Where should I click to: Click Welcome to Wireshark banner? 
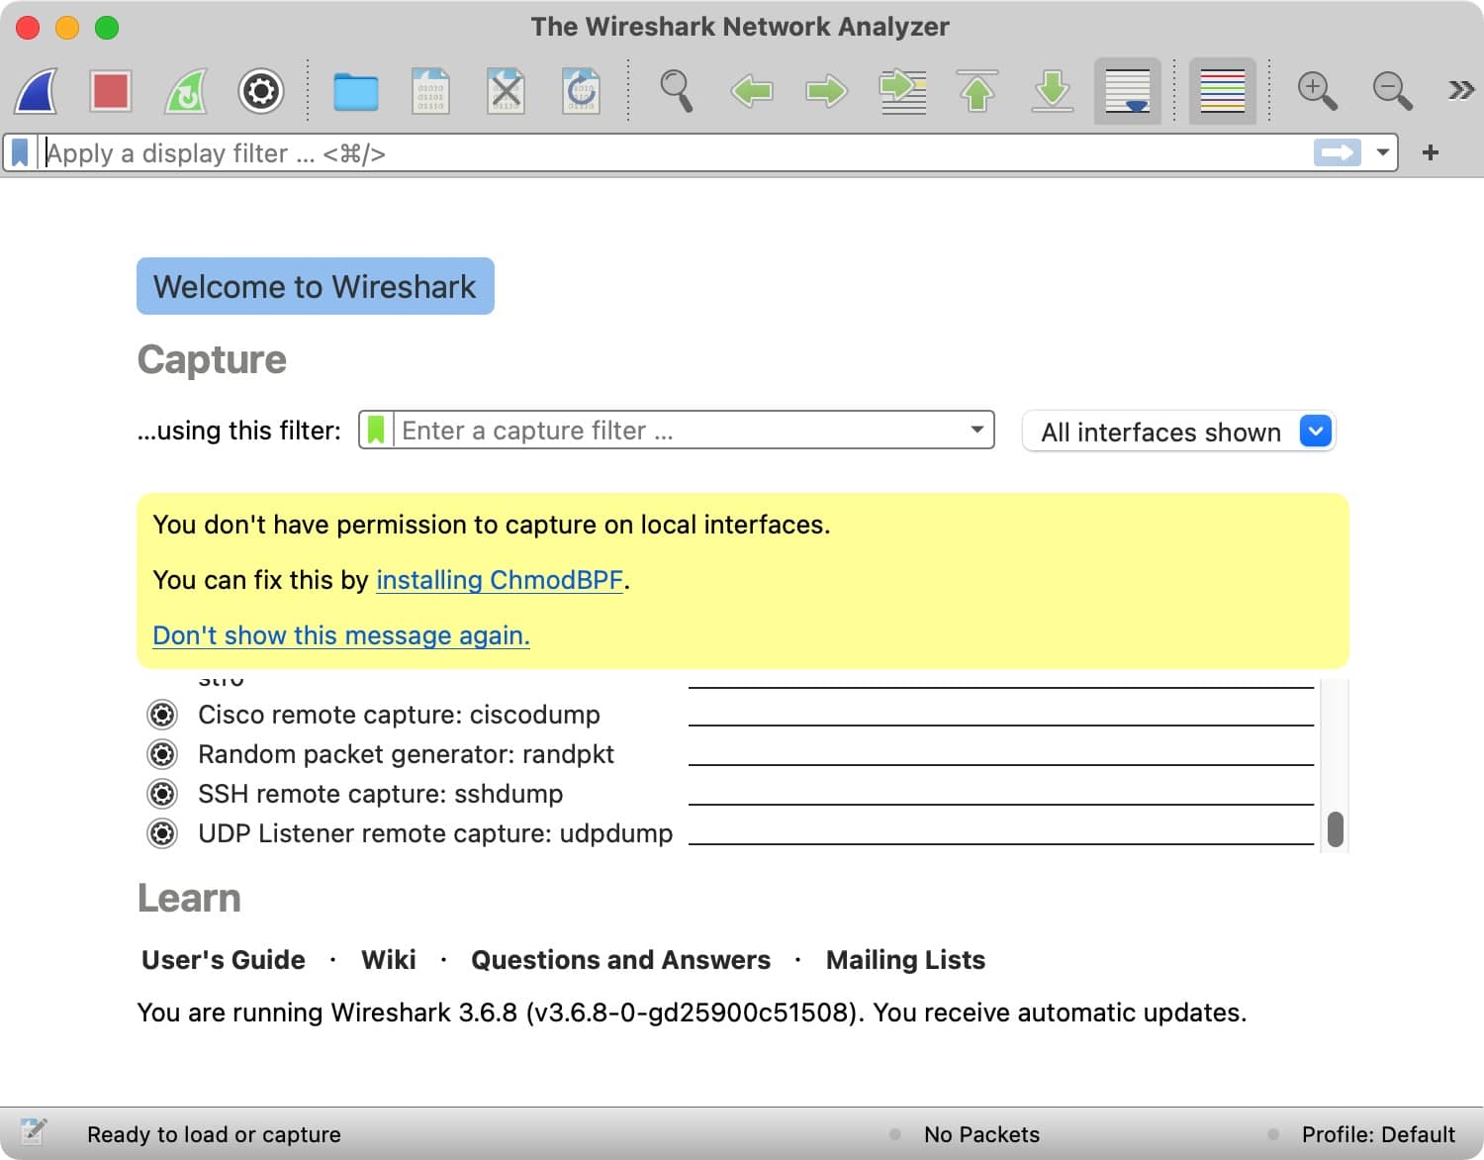click(315, 286)
